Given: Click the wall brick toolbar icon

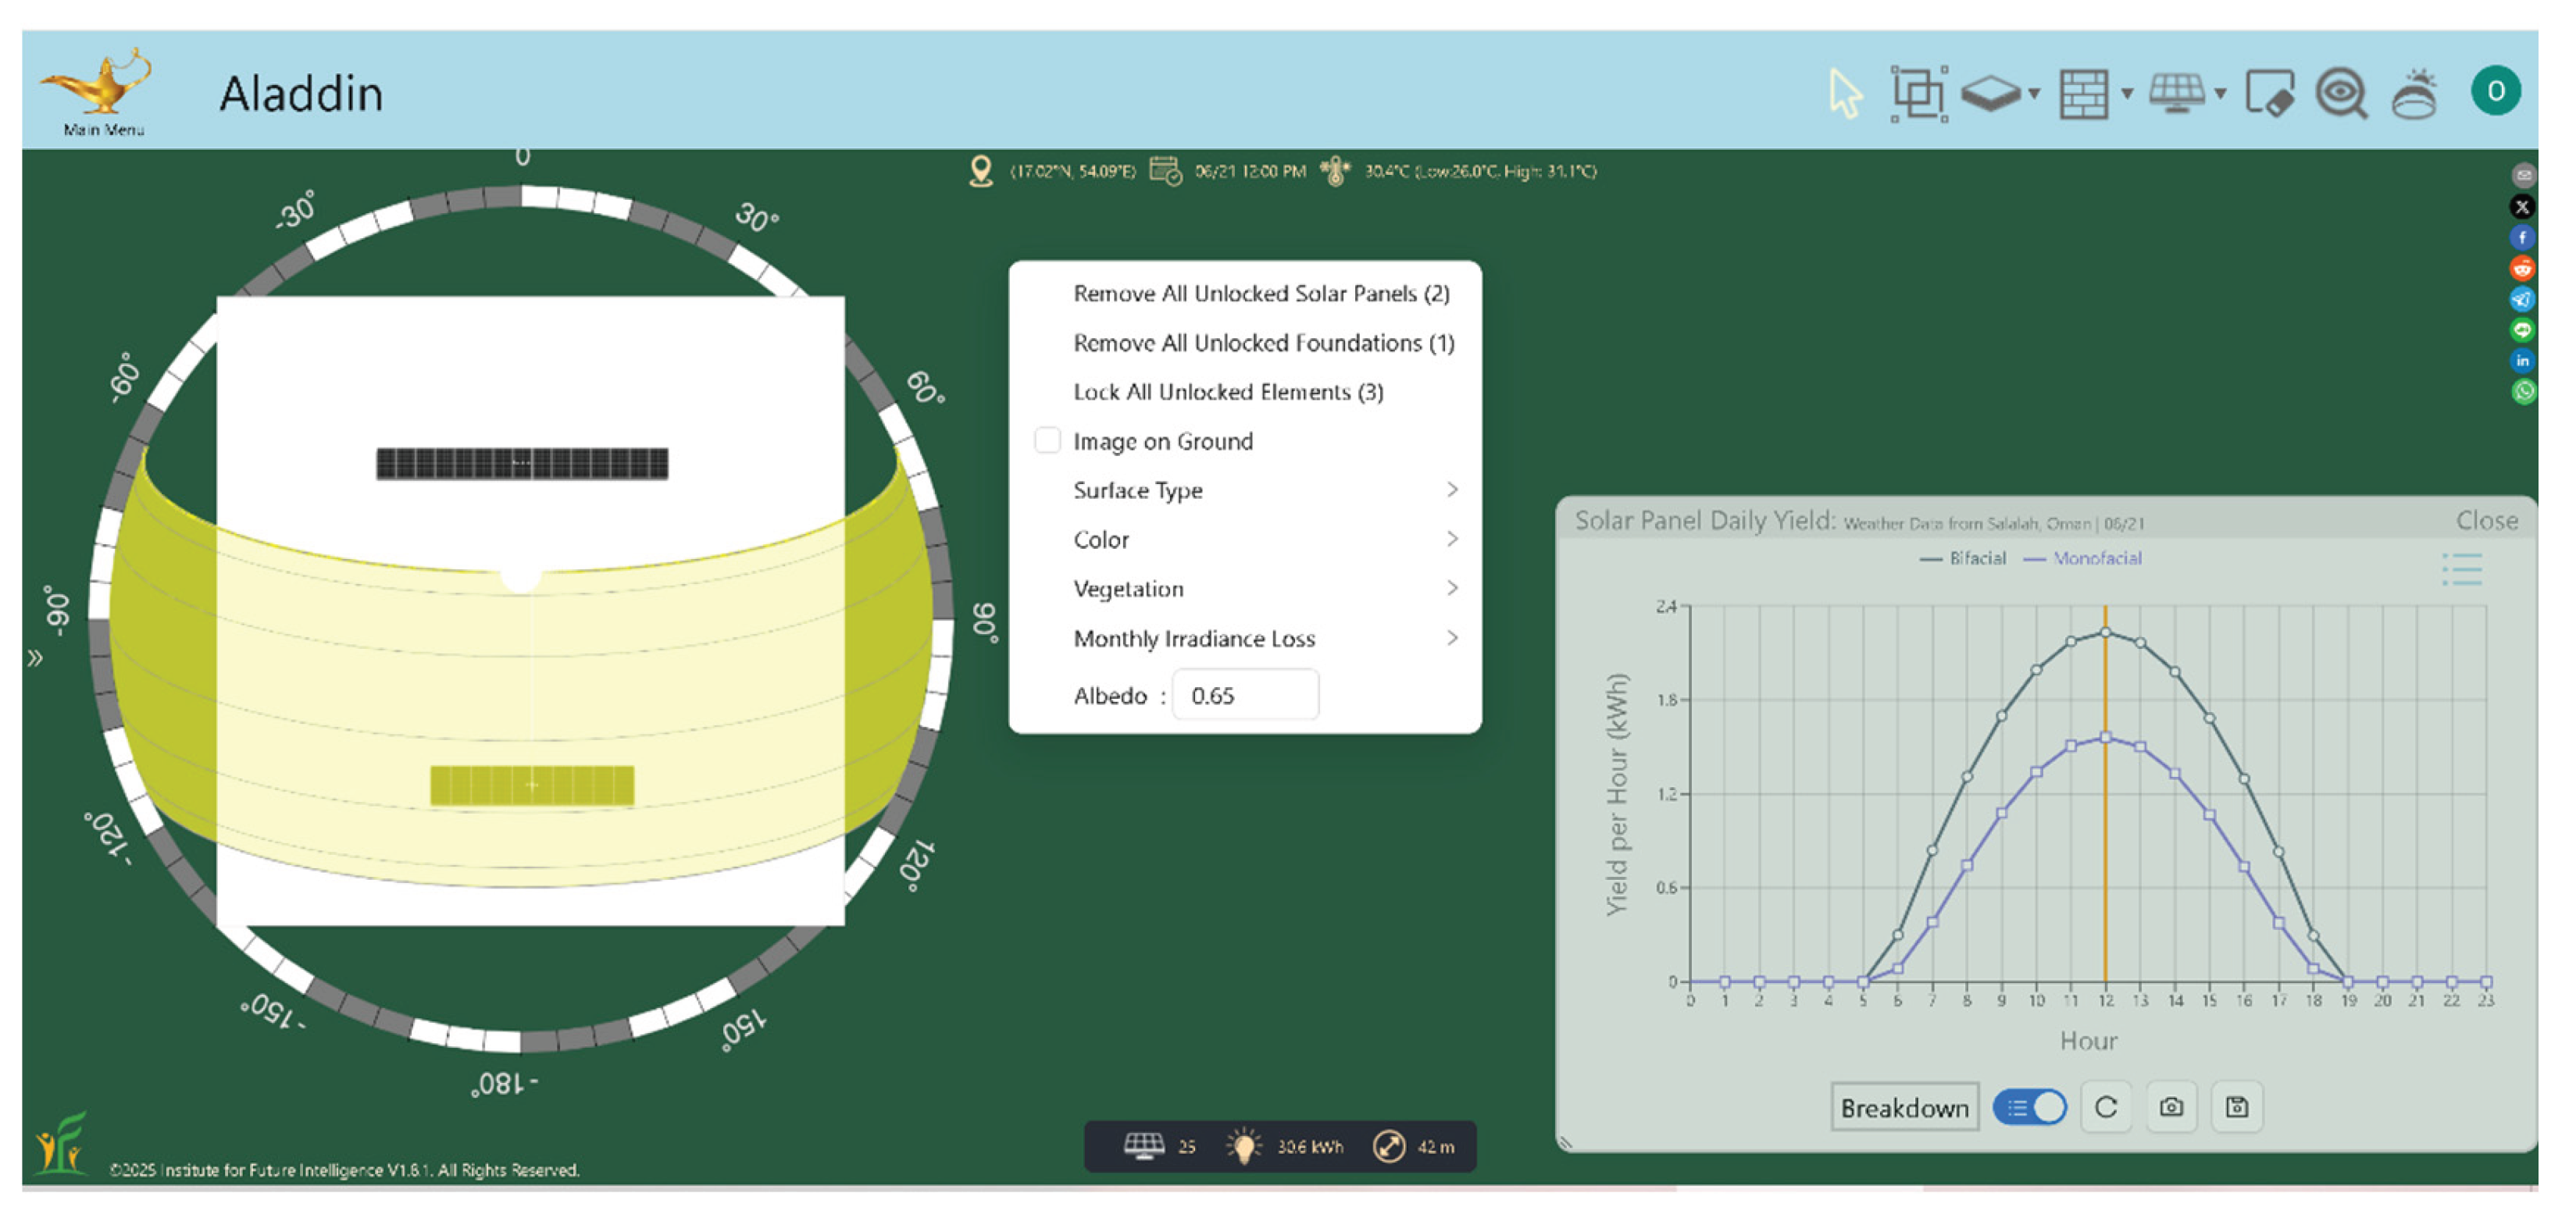Looking at the screenshot, I should (x=2084, y=94).
